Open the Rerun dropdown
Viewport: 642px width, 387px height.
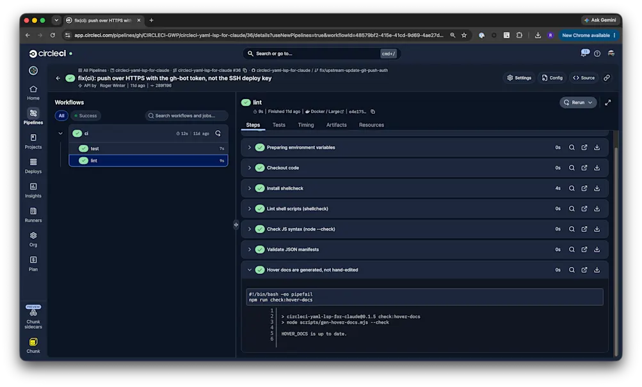[x=578, y=103]
